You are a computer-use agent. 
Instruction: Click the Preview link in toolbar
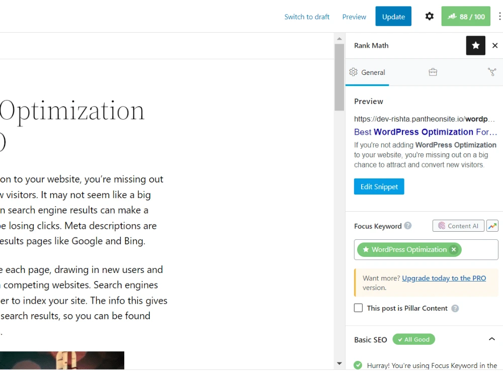click(x=354, y=17)
